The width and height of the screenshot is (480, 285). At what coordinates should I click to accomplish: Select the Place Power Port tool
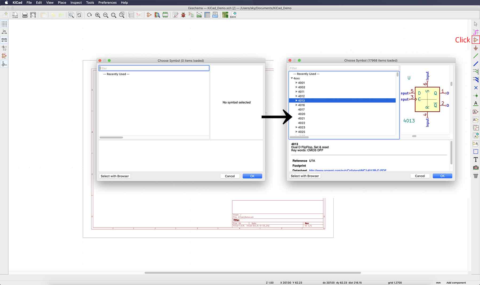click(x=476, y=48)
